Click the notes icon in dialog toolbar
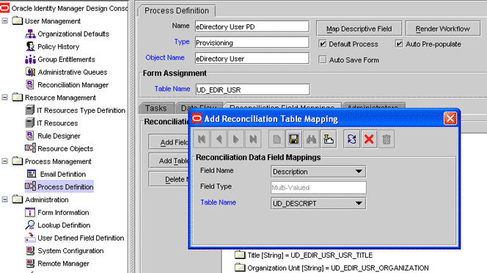 [329, 139]
